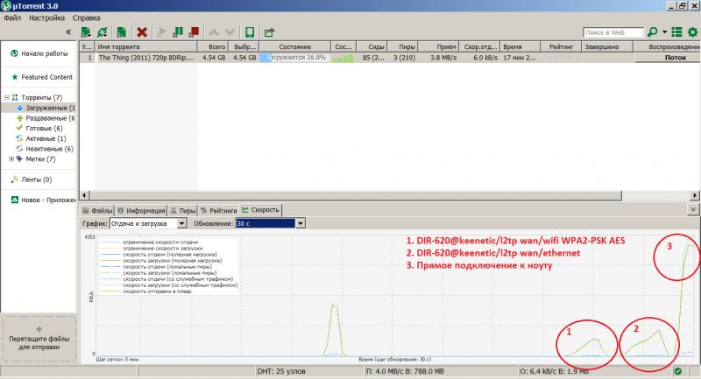Sort by Рейтинг column header
This screenshot has width=701, height=379.
tap(561, 46)
